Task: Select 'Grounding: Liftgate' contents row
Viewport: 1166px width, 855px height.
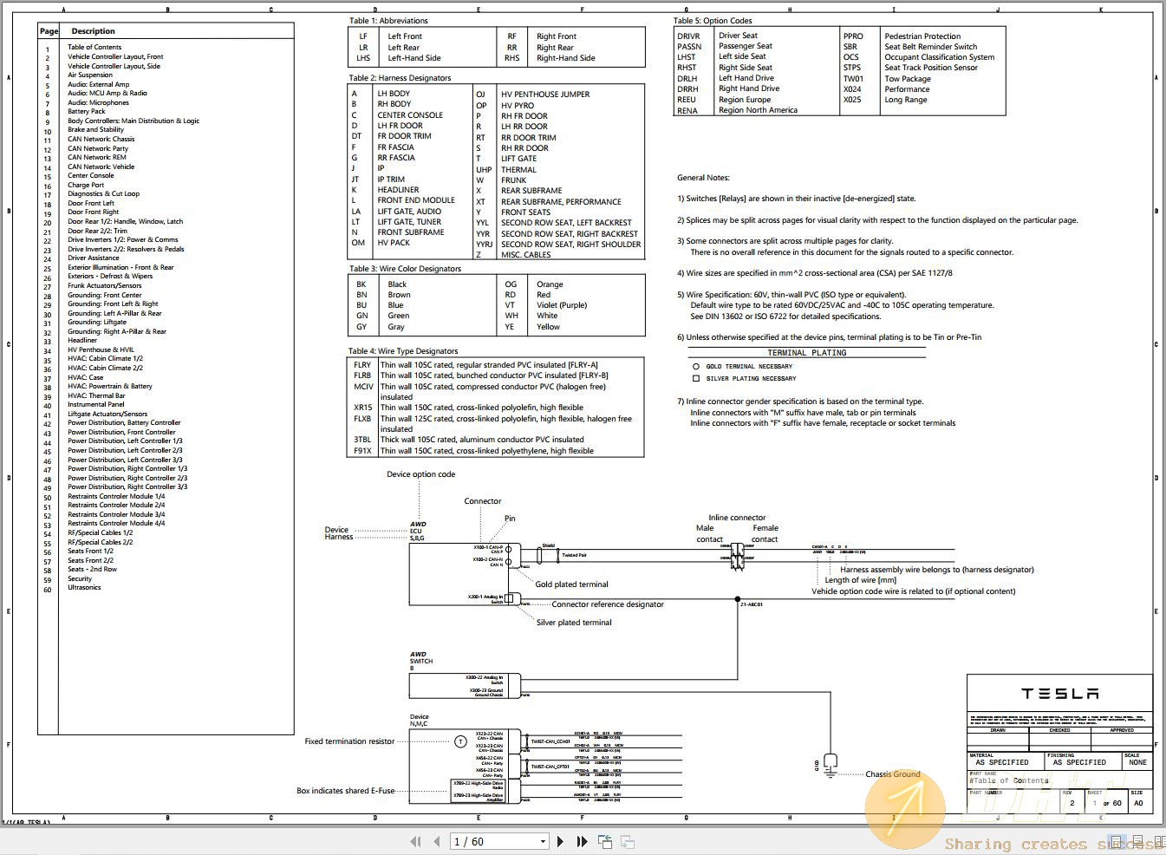Action: coord(97,322)
